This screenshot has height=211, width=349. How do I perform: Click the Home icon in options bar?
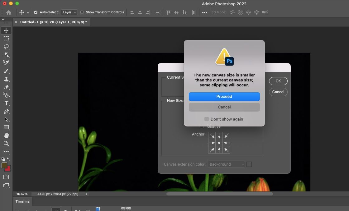[x=9, y=12]
